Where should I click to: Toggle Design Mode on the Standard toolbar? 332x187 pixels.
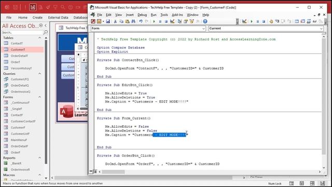pyautogui.click(x=172, y=21)
